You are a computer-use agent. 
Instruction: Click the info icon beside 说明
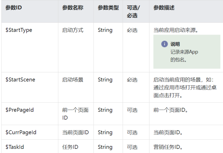pyautogui.click(x=164, y=44)
